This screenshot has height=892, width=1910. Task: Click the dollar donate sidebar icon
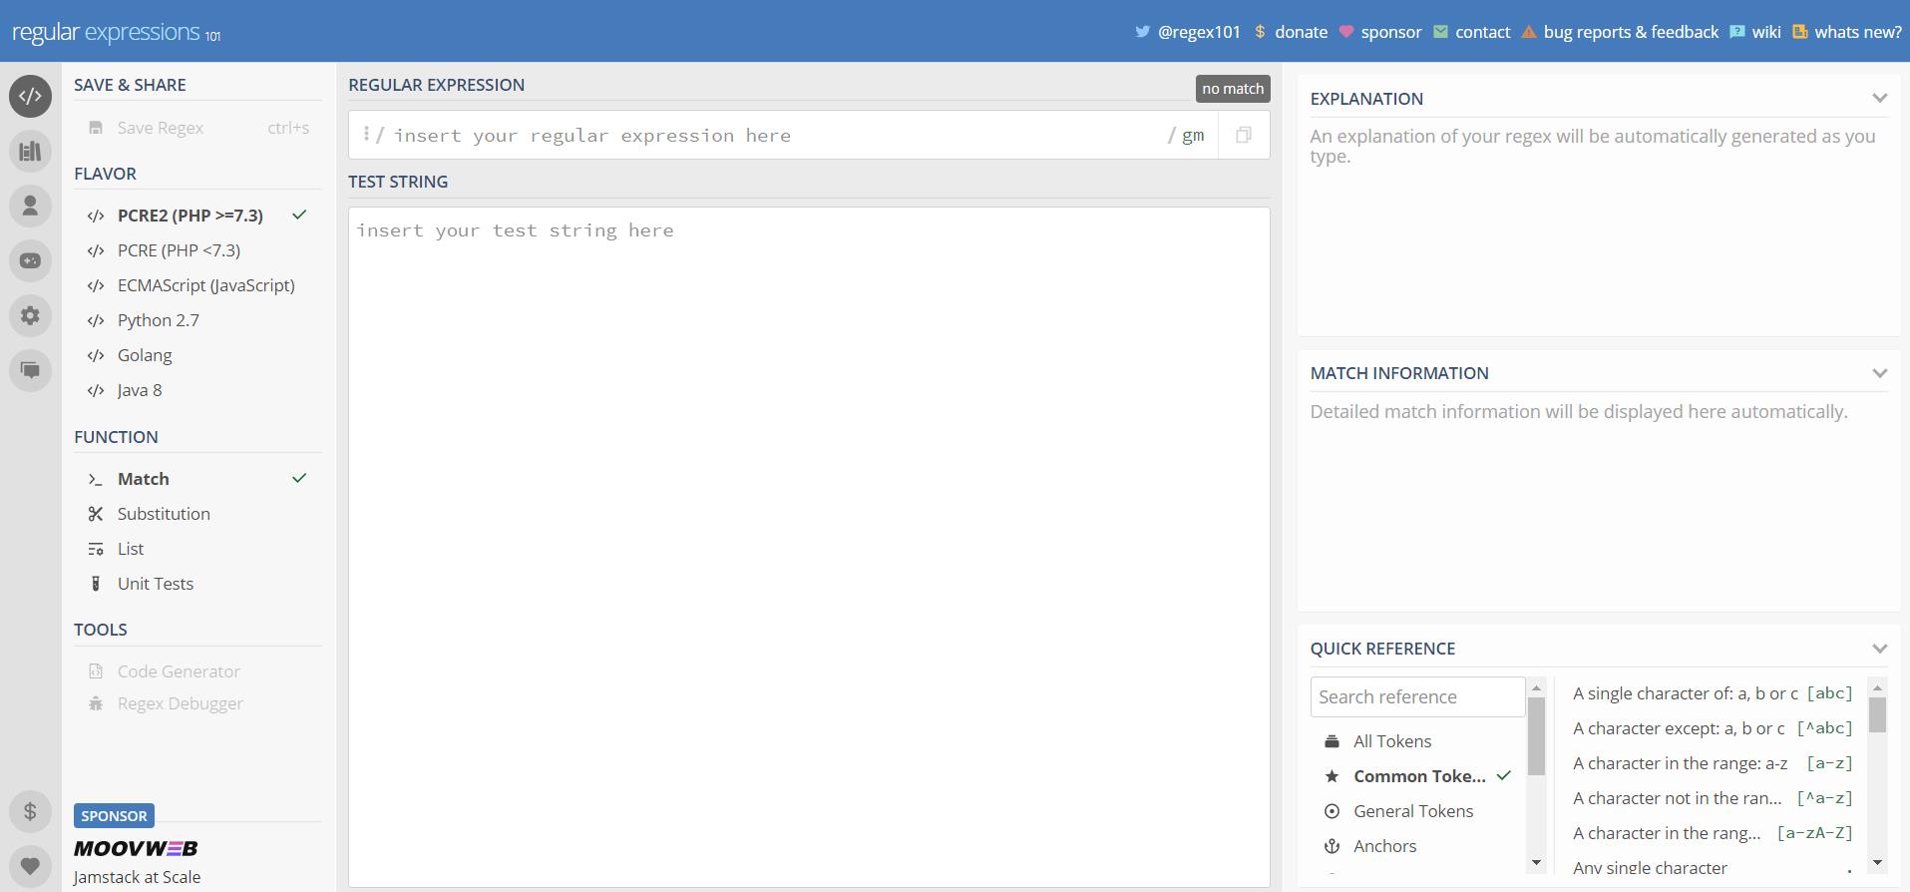[30, 811]
